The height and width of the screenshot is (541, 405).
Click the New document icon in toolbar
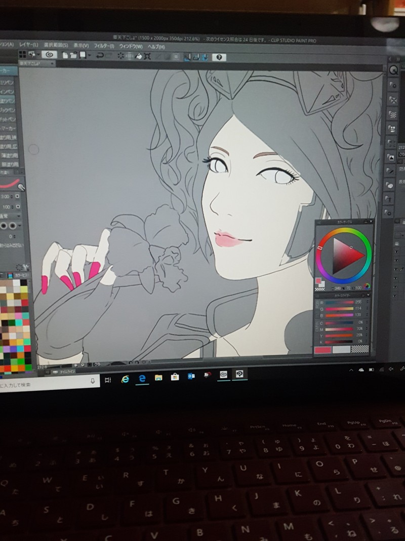pos(65,55)
